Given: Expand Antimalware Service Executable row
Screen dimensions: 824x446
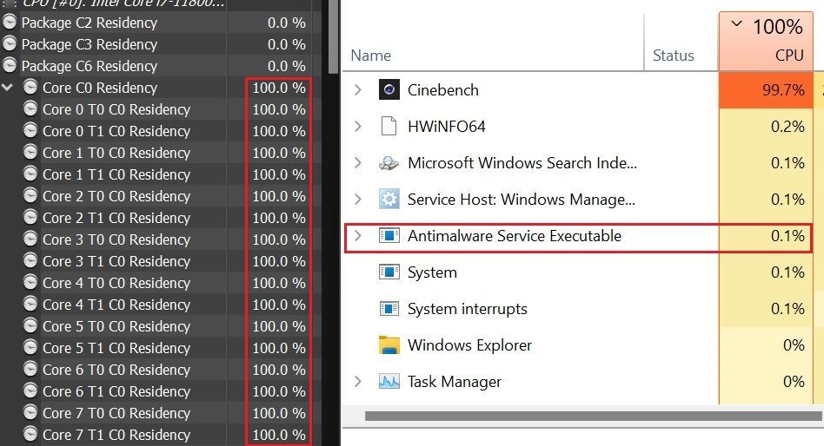Looking at the screenshot, I should [358, 236].
